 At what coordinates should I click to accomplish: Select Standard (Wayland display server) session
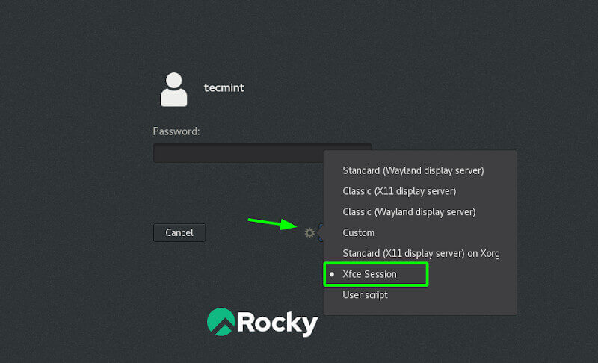pos(413,170)
